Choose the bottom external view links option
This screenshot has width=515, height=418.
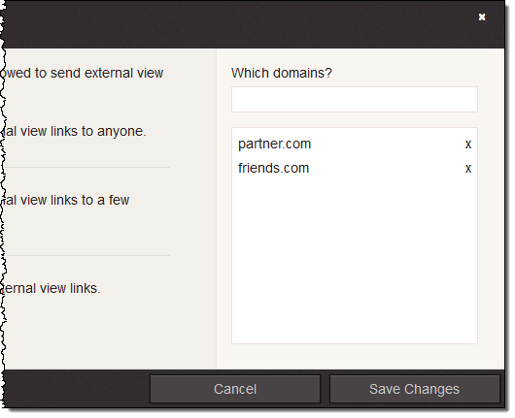(x=51, y=288)
